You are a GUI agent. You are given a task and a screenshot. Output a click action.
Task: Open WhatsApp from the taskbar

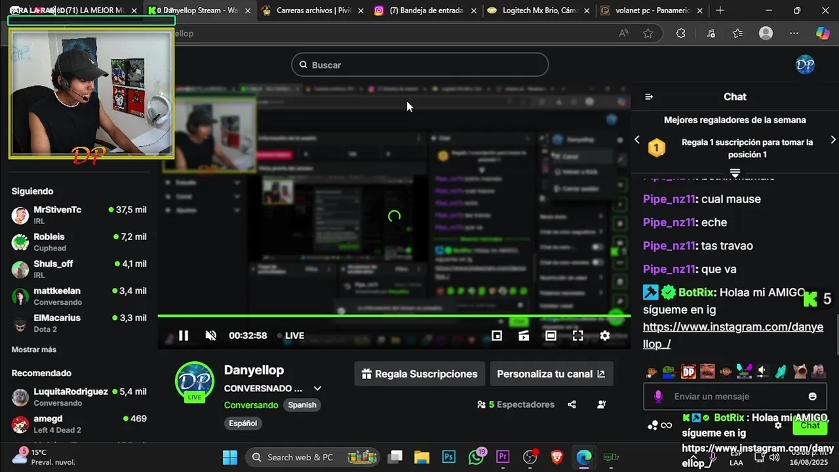coord(476,457)
